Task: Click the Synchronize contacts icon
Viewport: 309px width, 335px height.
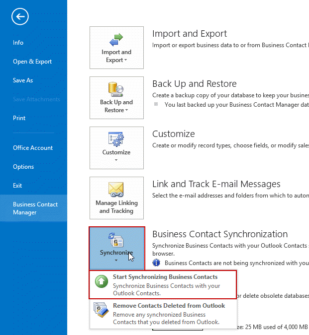Action: pos(116,240)
